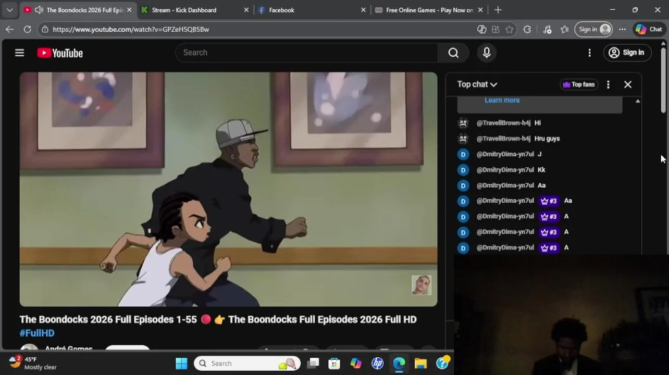Refresh the current page
Image resolution: width=669 pixels, height=375 pixels.
click(x=27, y=29)
